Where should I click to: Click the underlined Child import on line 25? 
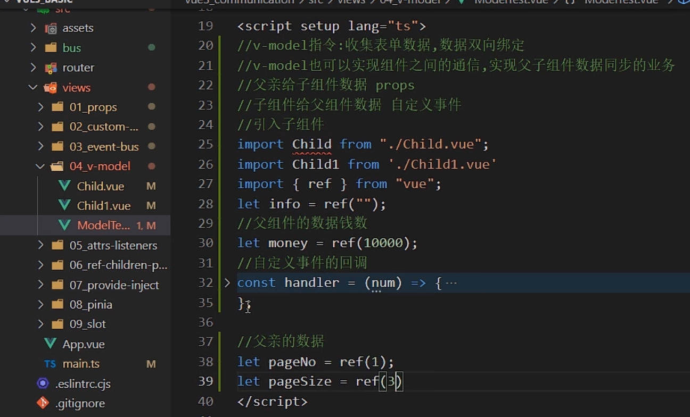click(x=312, y=144)
